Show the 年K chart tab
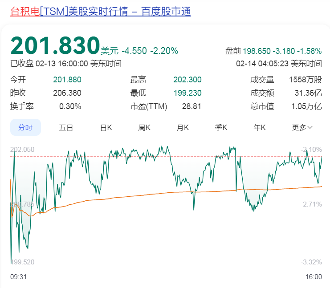 [260, 127]
